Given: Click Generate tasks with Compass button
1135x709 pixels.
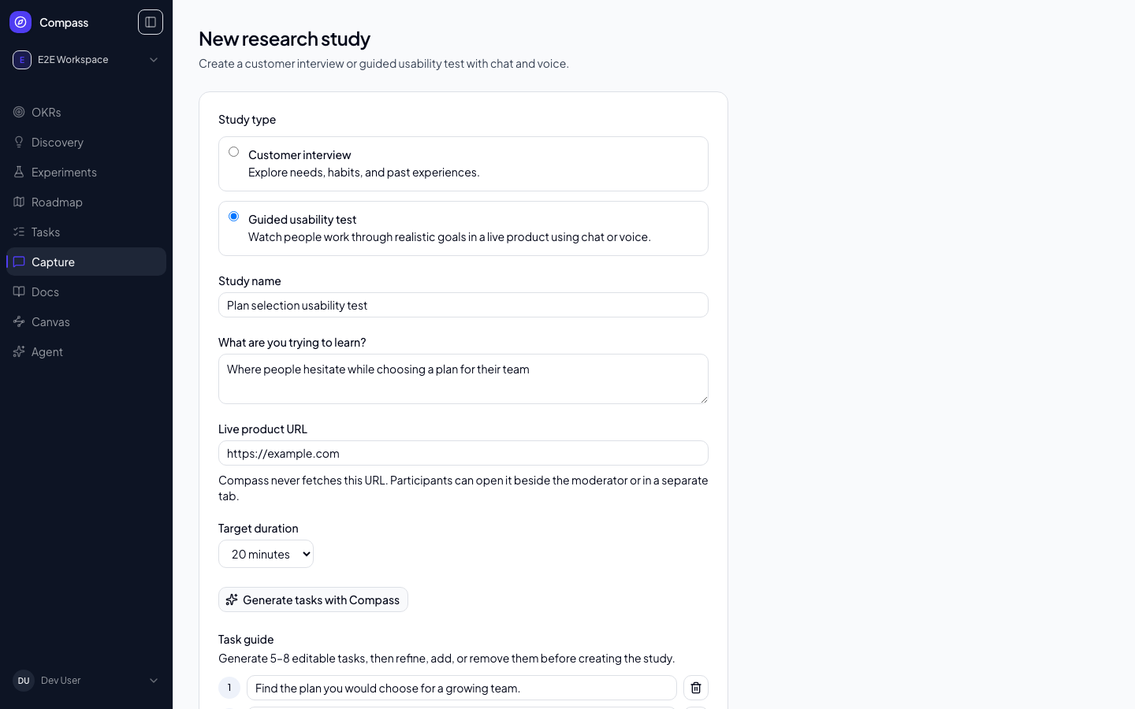Looking at the screenshot, I should tap(313, 599).
